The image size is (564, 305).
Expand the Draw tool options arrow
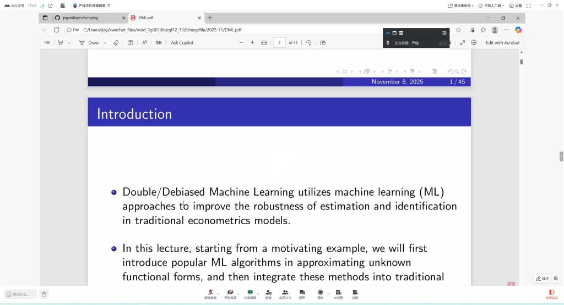click(x=105, y=42)
